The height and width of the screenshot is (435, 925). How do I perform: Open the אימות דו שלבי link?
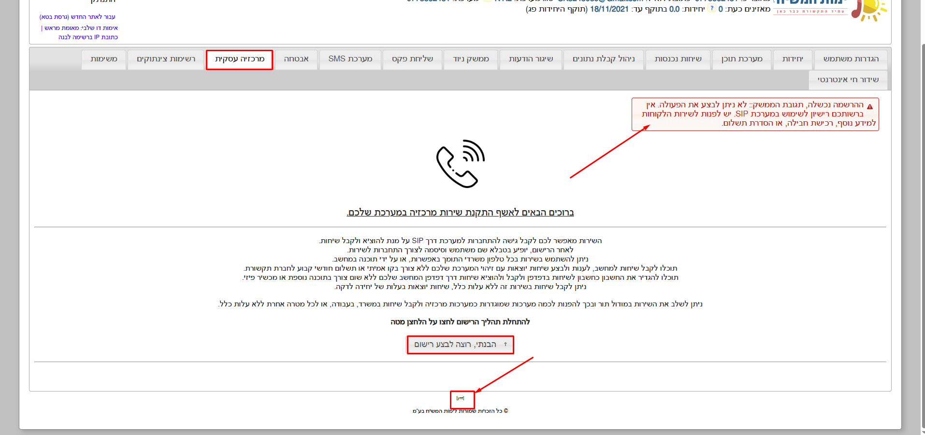coord(81,28)
